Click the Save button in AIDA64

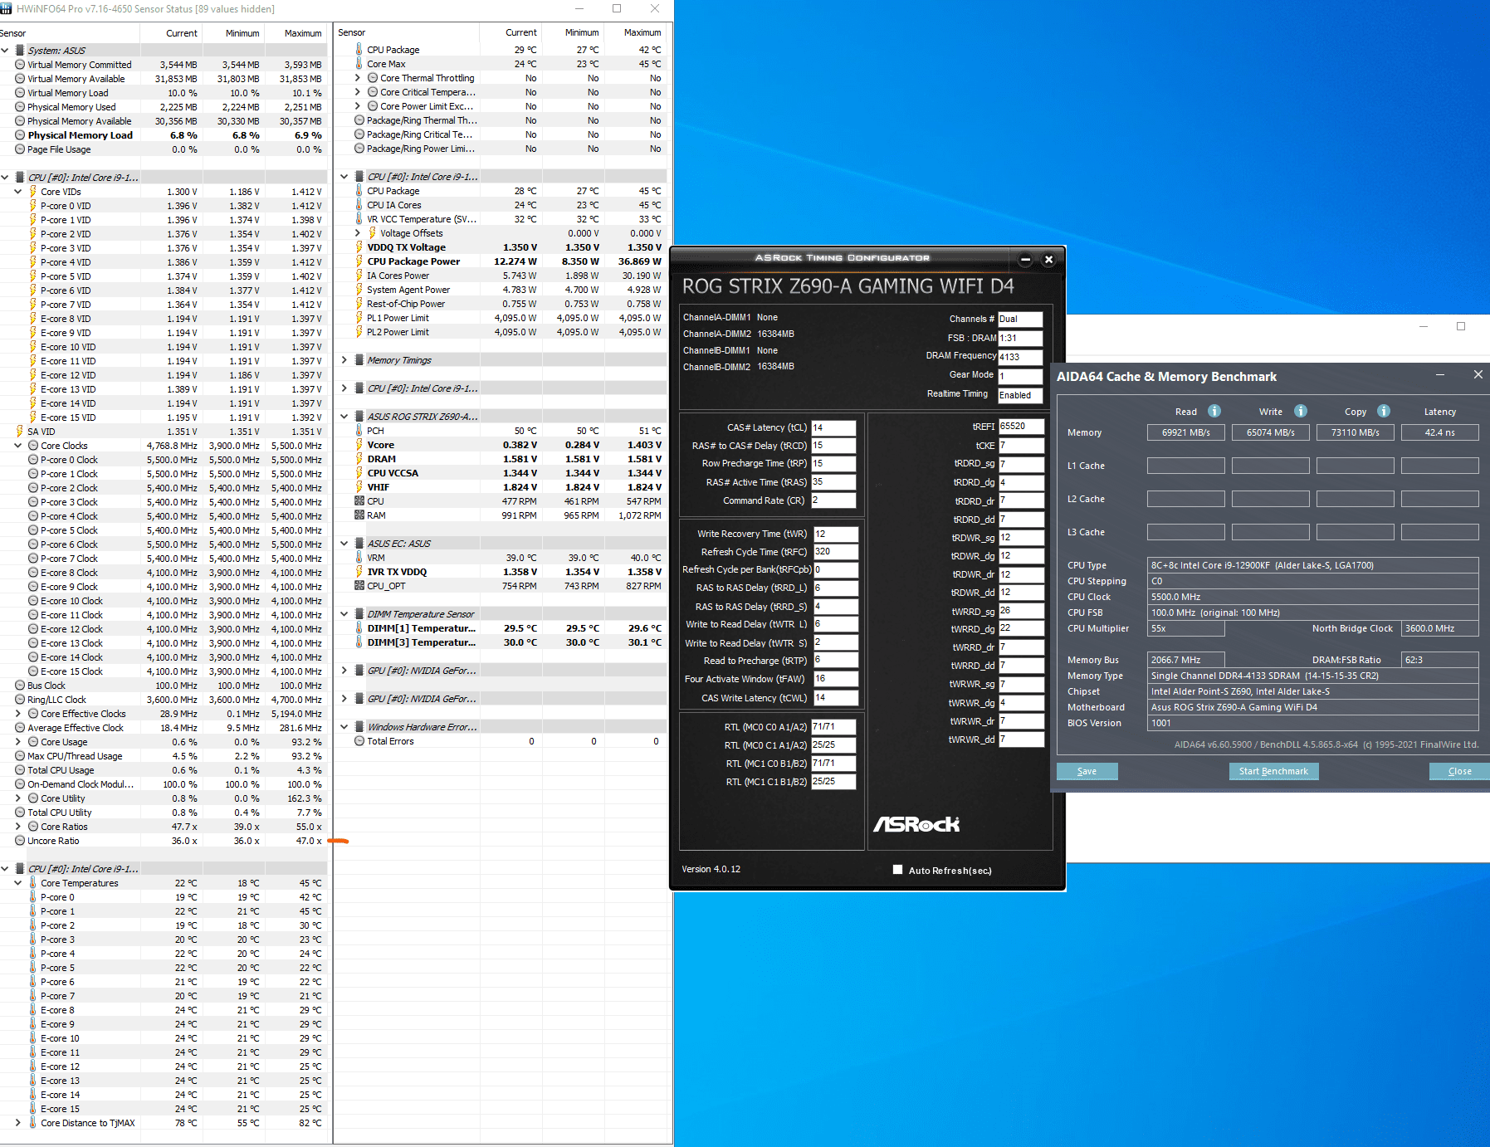1087,771
